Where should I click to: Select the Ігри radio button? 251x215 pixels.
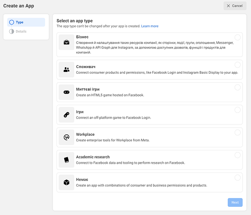click(x=237, y=110)
